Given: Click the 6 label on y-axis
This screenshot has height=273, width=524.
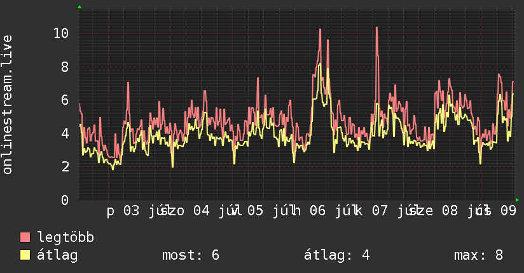Looking at the screenshot, I should coord(65,100).
